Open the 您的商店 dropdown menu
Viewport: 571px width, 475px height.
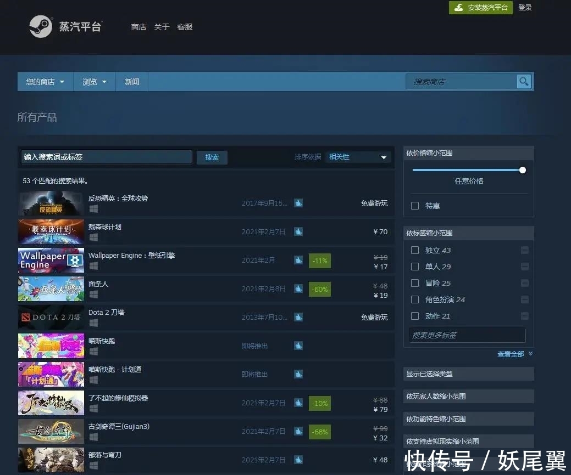(x=45, y=81)
